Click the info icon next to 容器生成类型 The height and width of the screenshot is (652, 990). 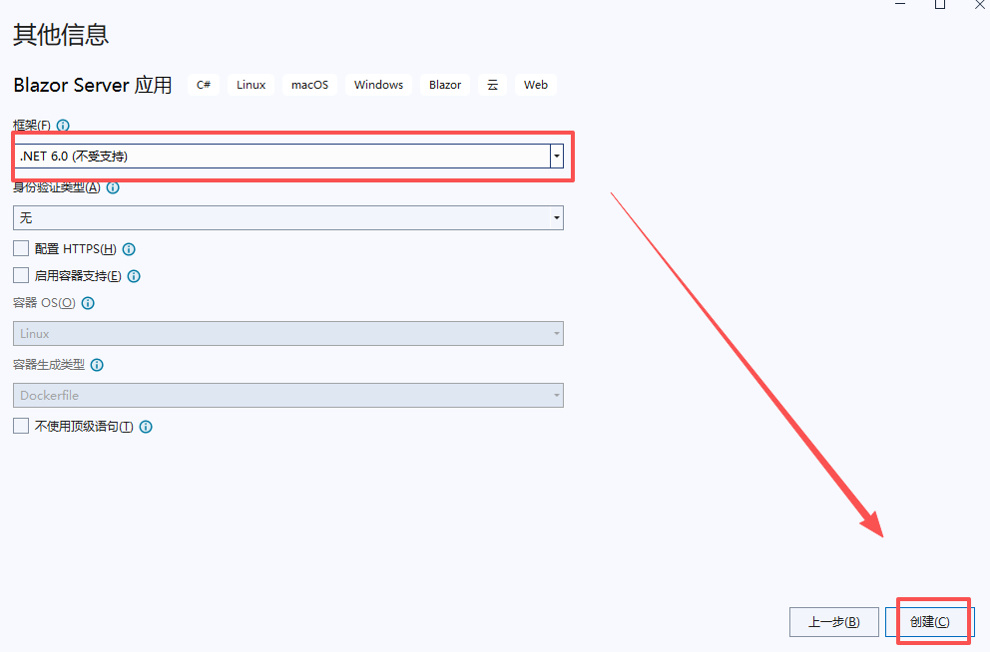(x=97, y=365)
